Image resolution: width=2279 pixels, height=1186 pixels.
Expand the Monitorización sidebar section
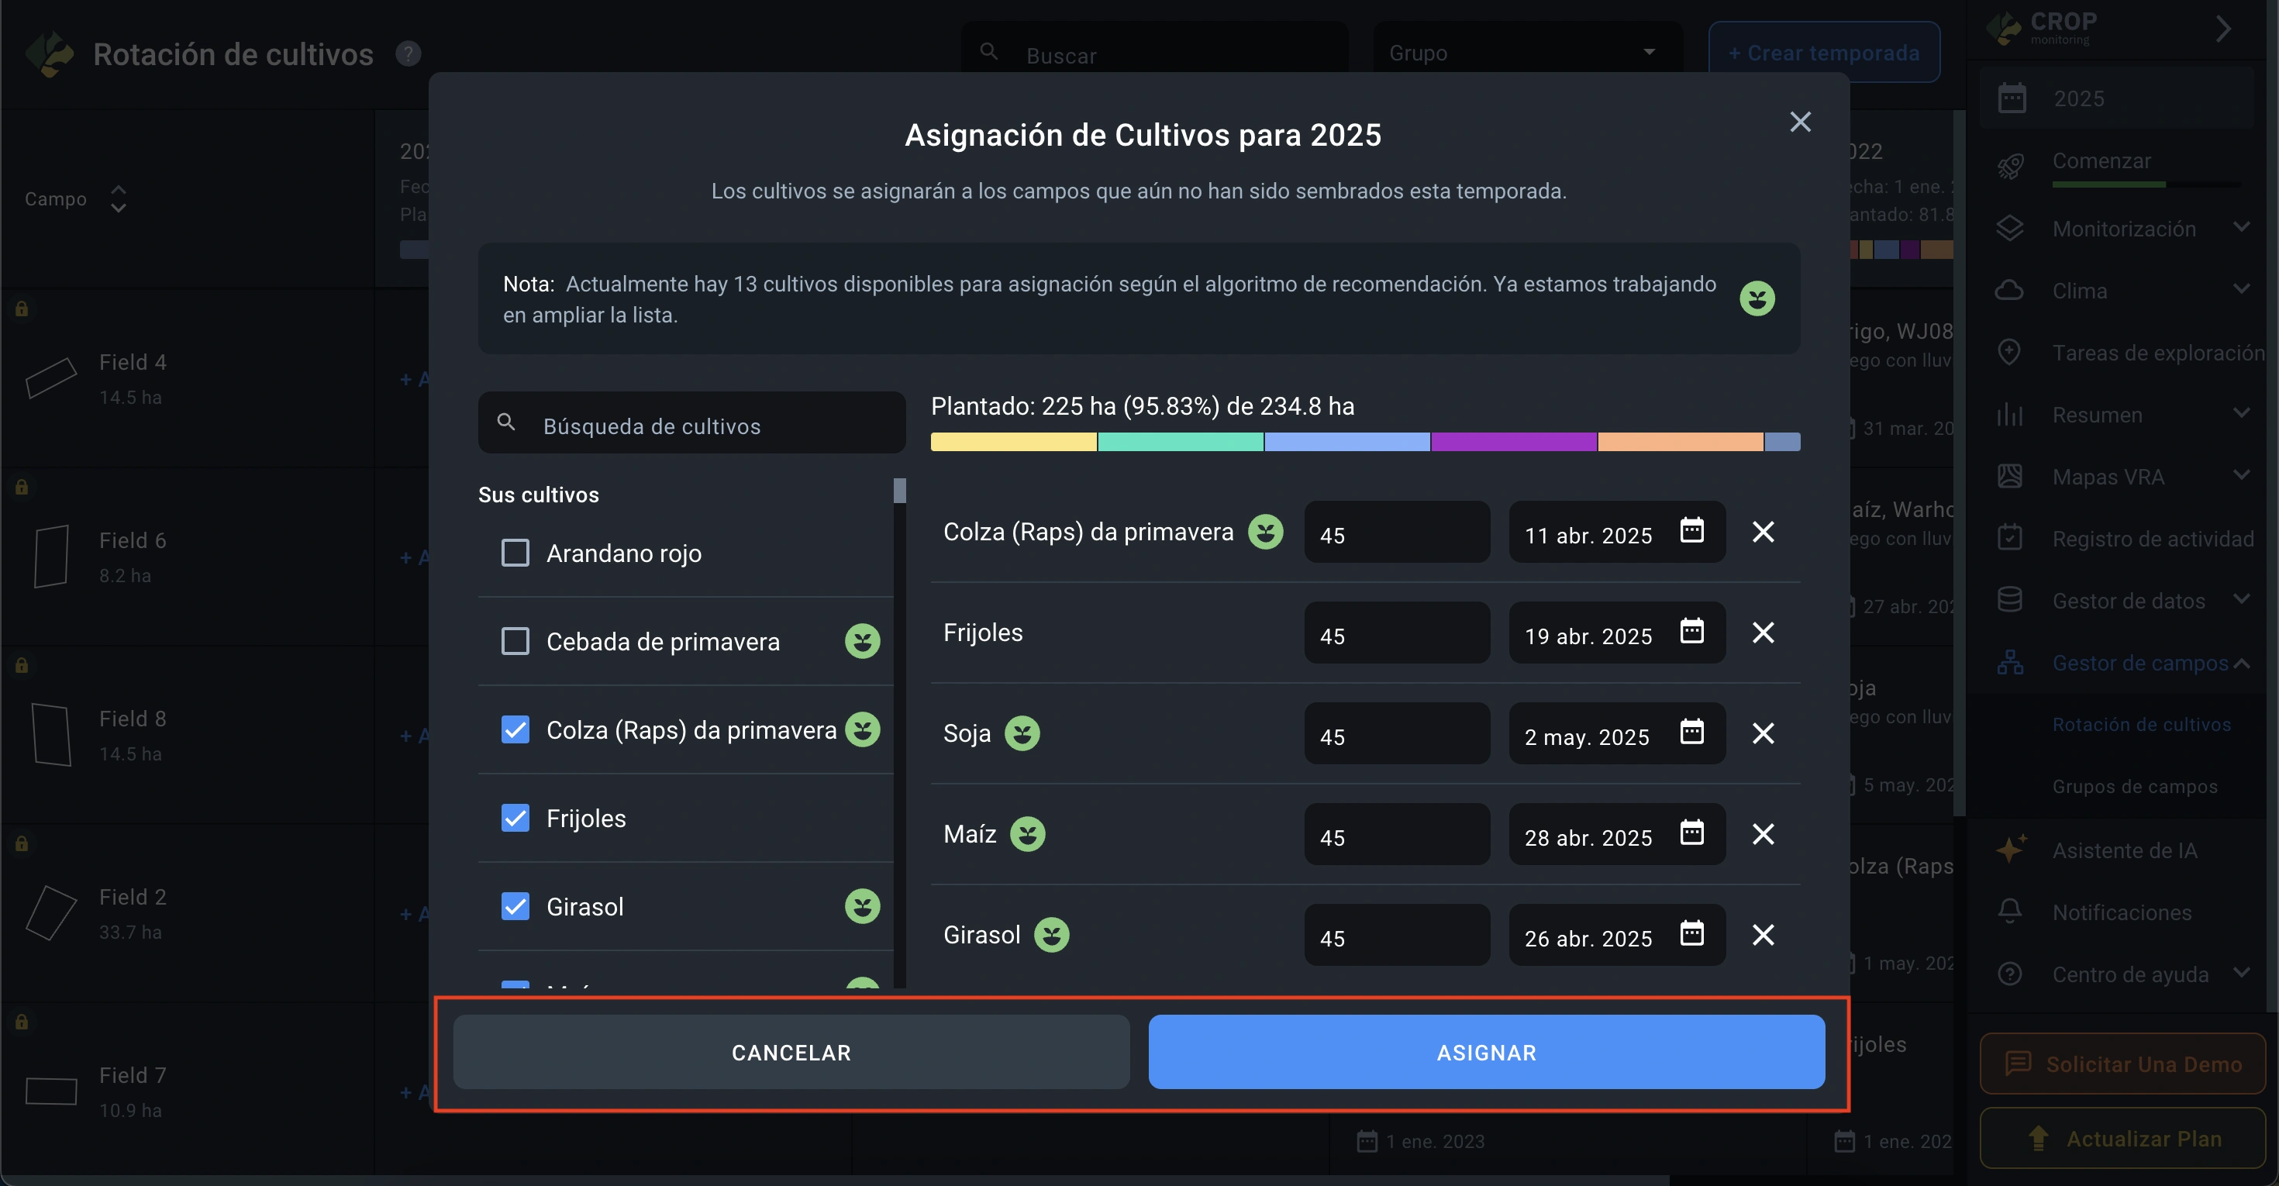pos(2240,228)
